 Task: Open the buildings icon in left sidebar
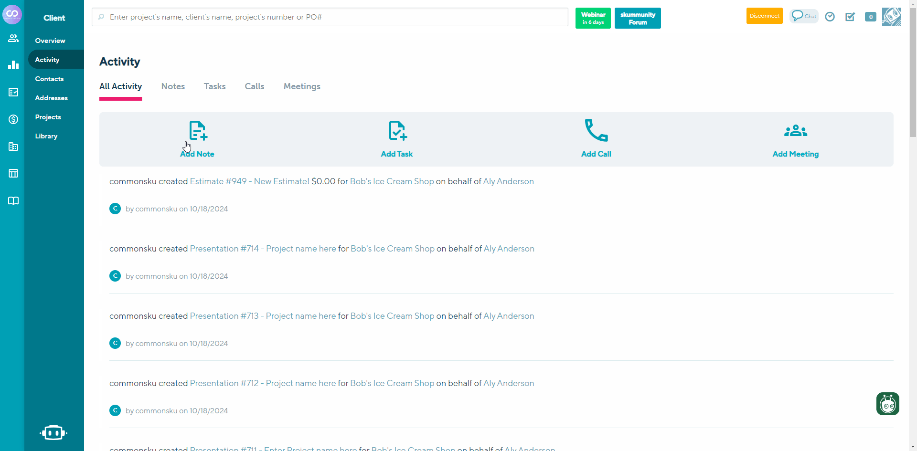point(13,147)
